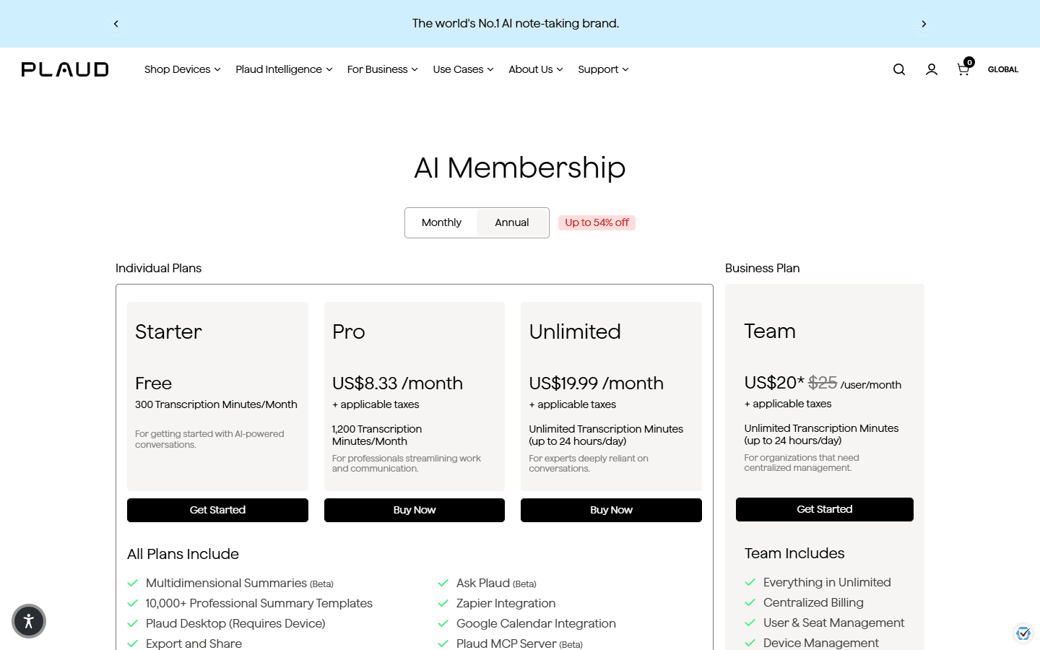1040x650 pixels.
Task: Click the 'US$19.99 /month' price
Action: (596, 383)
